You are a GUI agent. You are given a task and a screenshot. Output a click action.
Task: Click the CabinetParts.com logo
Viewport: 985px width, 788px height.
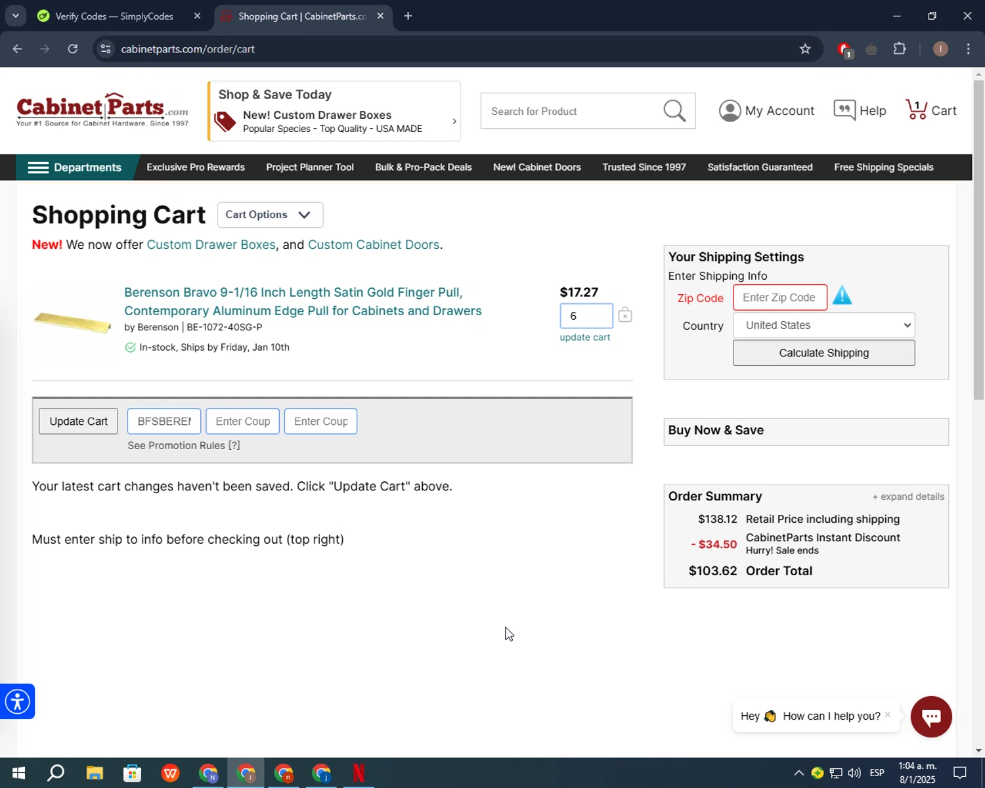click(102, 110)
